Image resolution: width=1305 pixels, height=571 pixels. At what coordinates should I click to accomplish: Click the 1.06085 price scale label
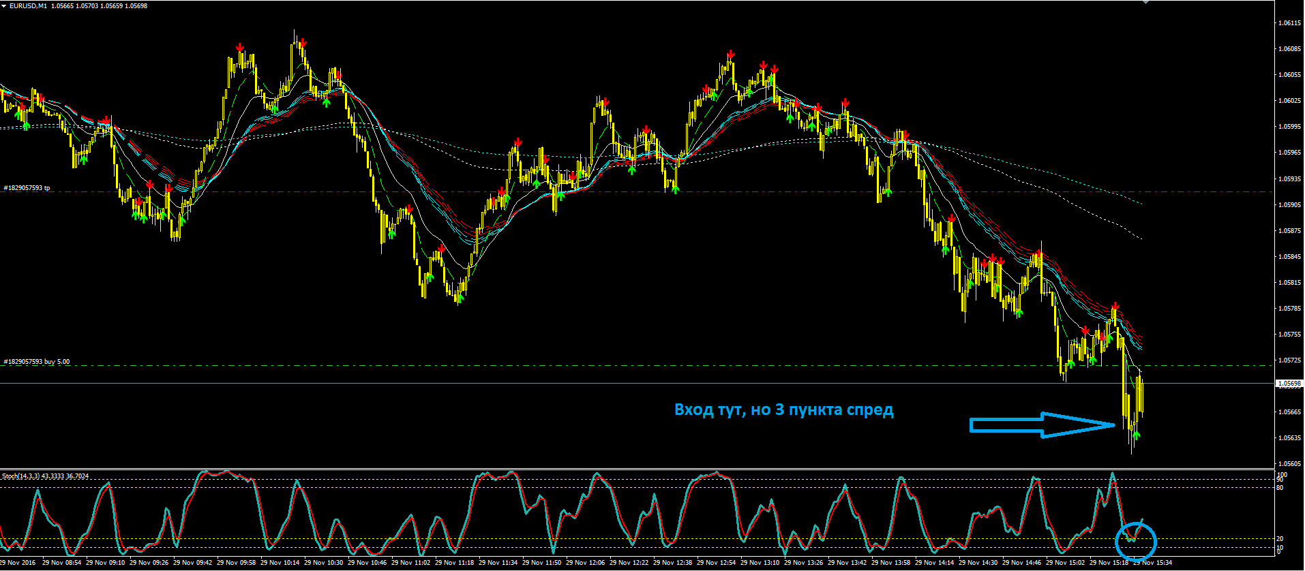tap(1289, 48)
